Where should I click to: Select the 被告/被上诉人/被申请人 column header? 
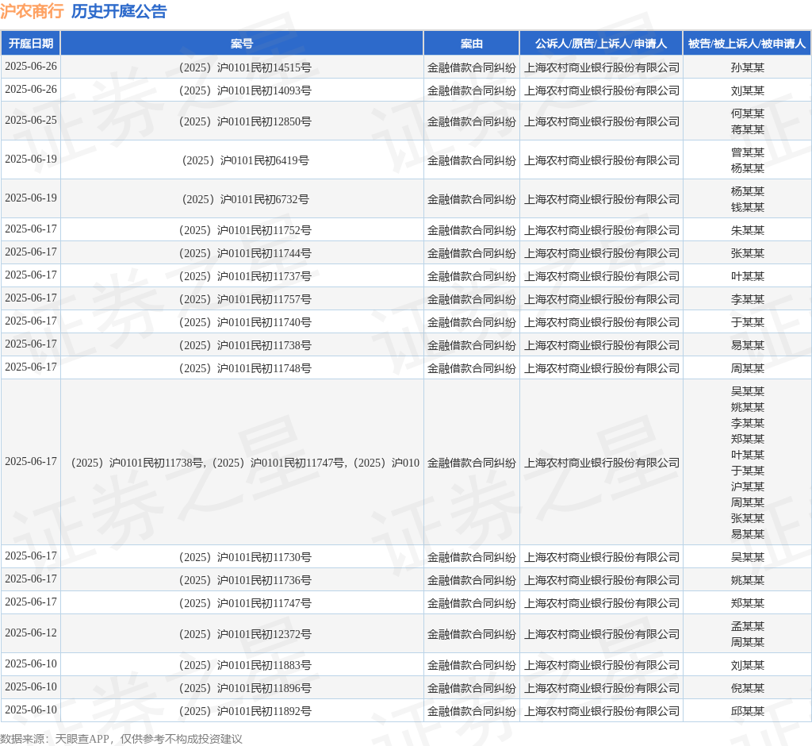click(x=747, y=44)
